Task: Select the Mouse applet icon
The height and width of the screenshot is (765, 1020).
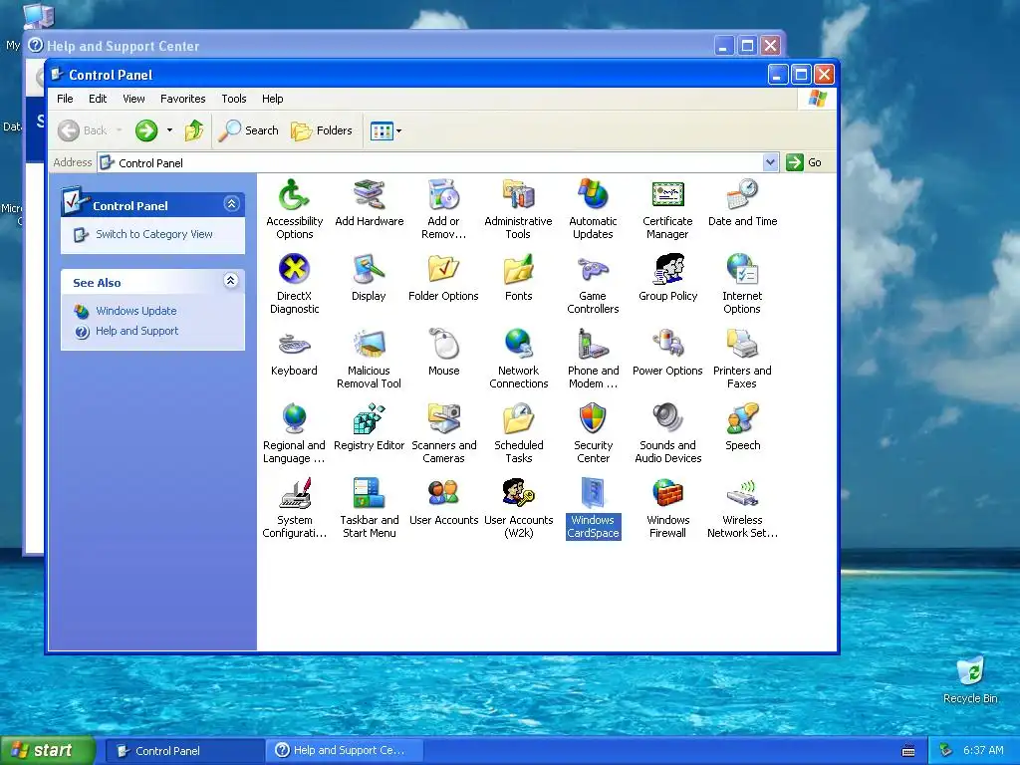Action: [x=443, y=344]
